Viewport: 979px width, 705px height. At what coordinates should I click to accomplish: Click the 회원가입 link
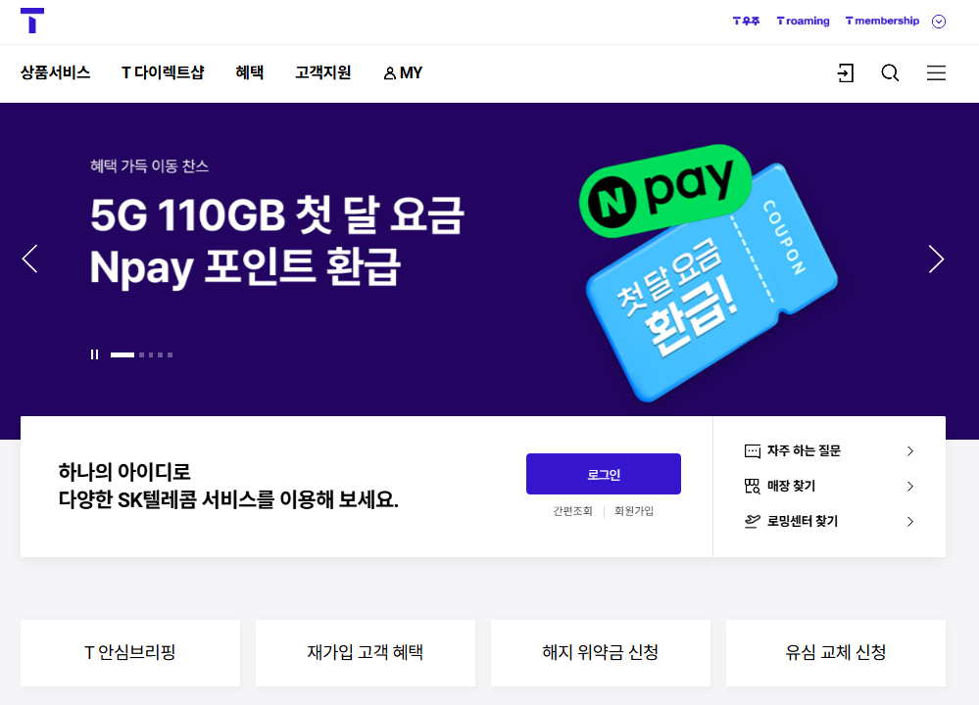coord(634,511)
